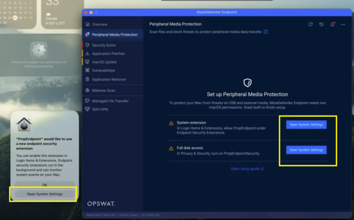Click the Security Score shield icon
The image size is (354, 220).
(x=87, y=45)
